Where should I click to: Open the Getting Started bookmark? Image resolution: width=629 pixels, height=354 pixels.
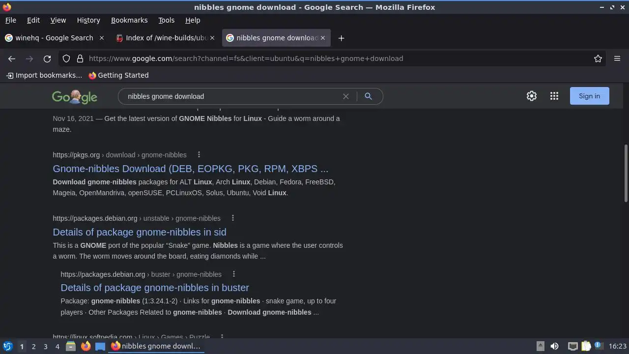click(118, 75)
